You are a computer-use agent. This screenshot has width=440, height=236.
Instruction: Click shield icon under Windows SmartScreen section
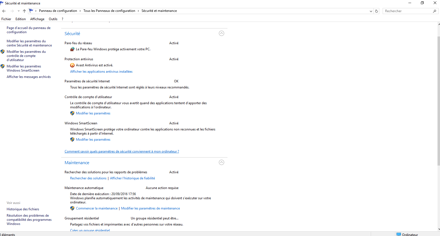(72, 140)
